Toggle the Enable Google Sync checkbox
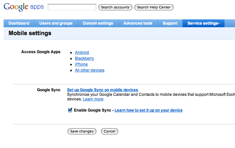The image size is (235, 148). (70, 110)
